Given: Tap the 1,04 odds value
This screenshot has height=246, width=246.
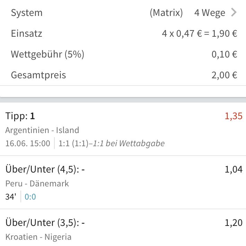Looking at the screenshot, I should click(234, 169).
